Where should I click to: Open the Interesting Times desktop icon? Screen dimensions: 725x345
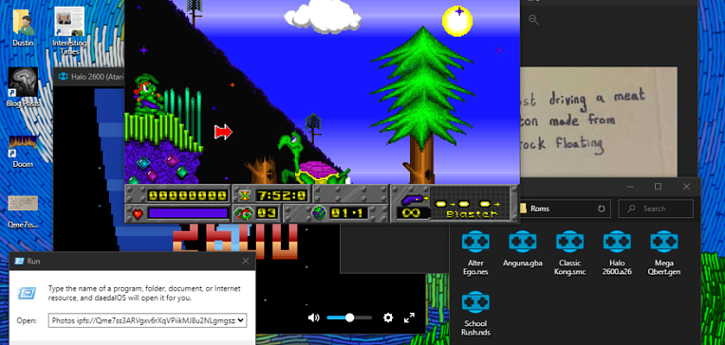(69, 30)
